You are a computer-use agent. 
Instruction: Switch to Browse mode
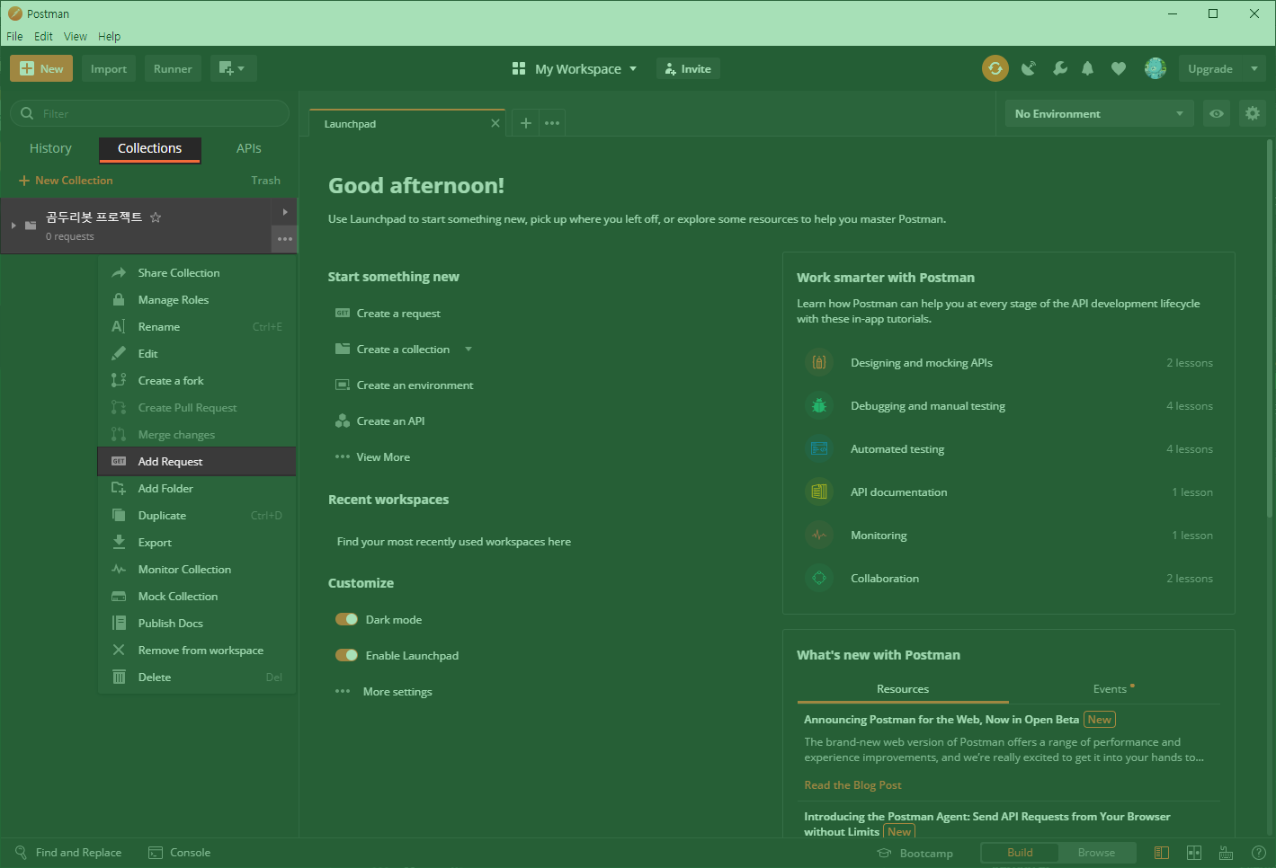pyautogui.click(x=1096, y=853)
